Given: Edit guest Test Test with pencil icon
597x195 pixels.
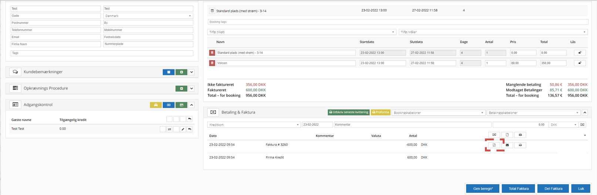Looking at the screenshot, I should point(183,129).
